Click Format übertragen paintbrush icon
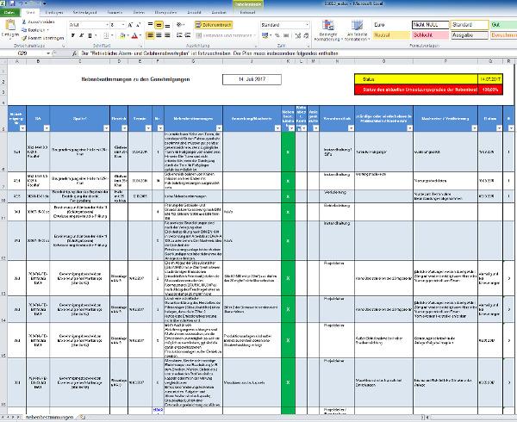The width and height of the screenshot is (517, 422). (24, 37)
